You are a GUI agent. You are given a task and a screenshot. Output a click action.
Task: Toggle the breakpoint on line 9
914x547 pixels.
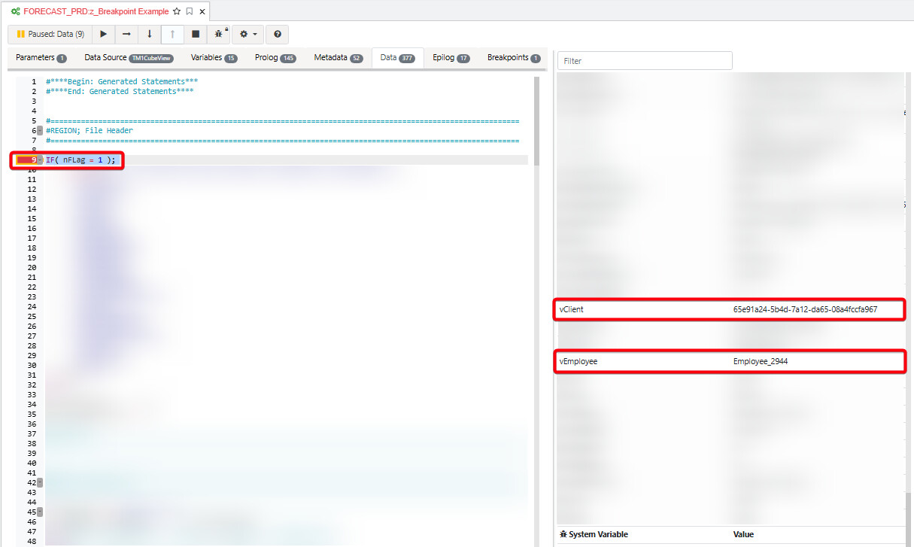(x=26, y=160)
